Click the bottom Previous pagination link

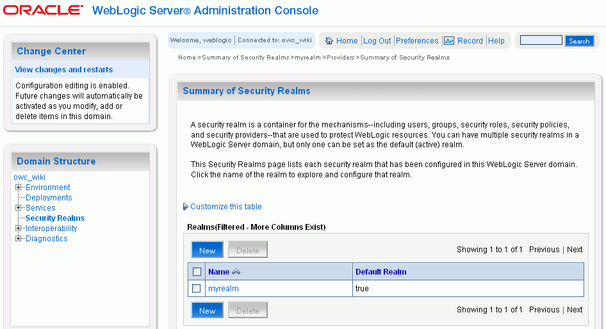[x=544, y=310]
